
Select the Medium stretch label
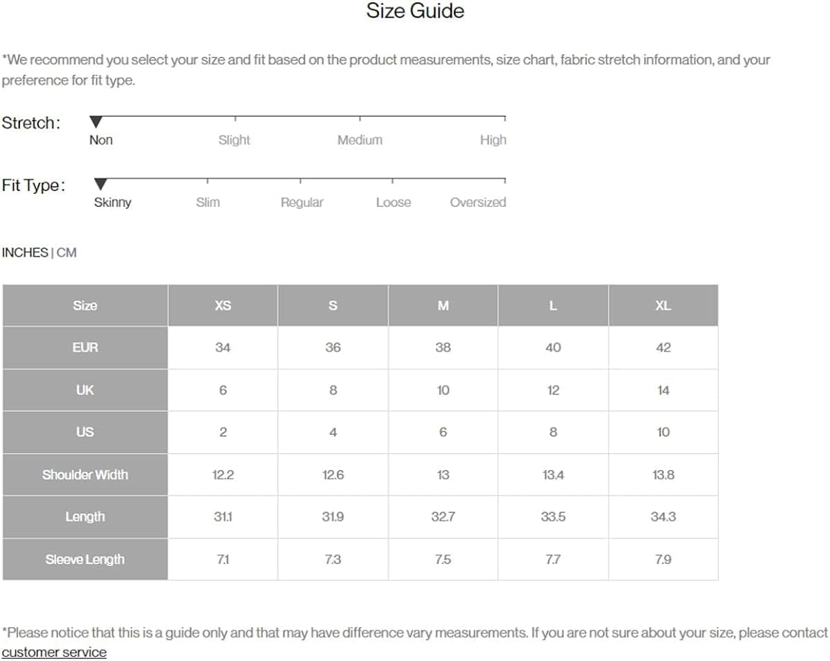pos(360,140)
